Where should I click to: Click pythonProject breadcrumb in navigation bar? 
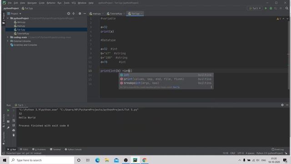[x=11, y=8]
